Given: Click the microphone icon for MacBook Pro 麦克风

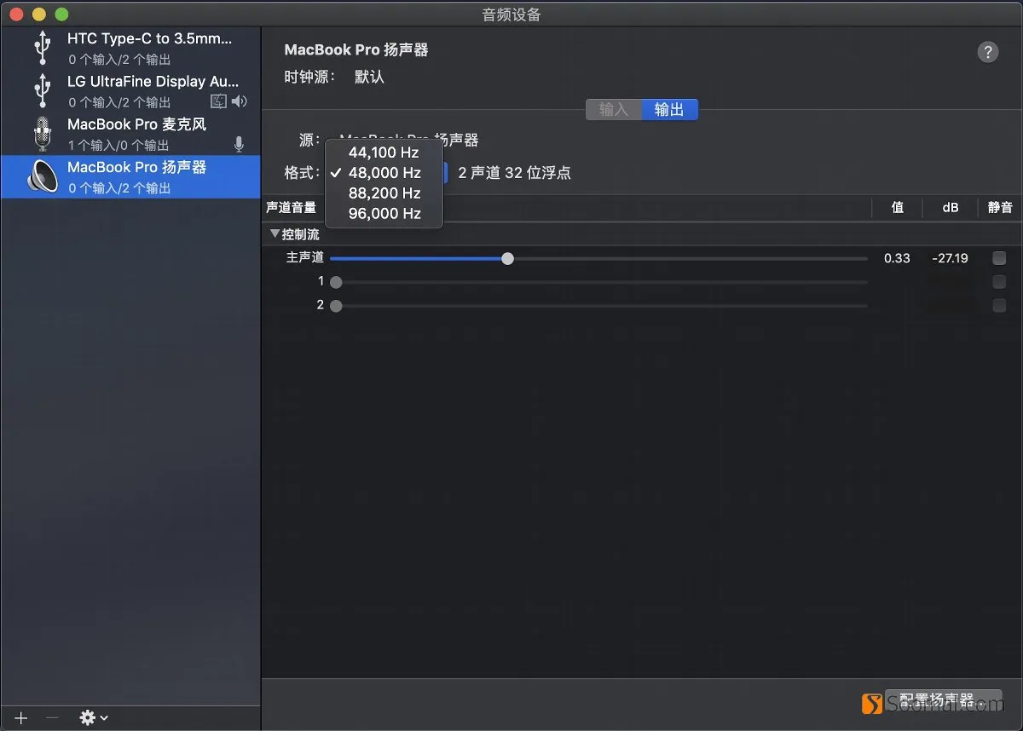Looking at the screenshot, I should point(42,134).
